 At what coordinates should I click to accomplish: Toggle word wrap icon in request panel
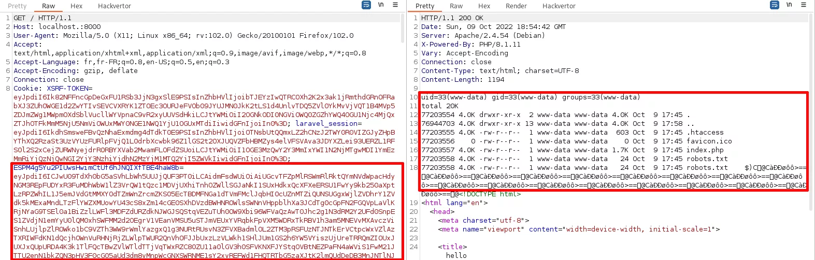click(366, 5)
